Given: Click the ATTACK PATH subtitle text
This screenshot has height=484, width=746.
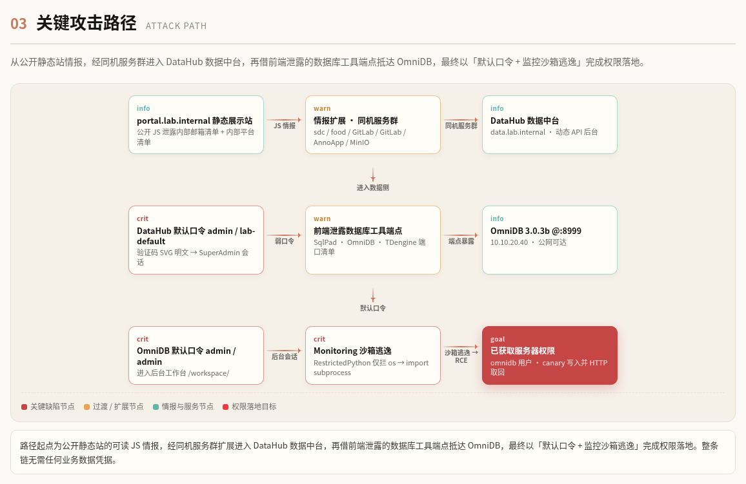Looking at the screenshot, I should [176, 26].
